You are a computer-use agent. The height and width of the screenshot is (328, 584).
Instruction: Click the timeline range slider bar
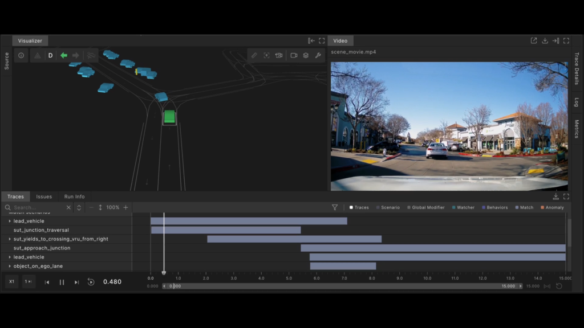(x=342, y=286)
